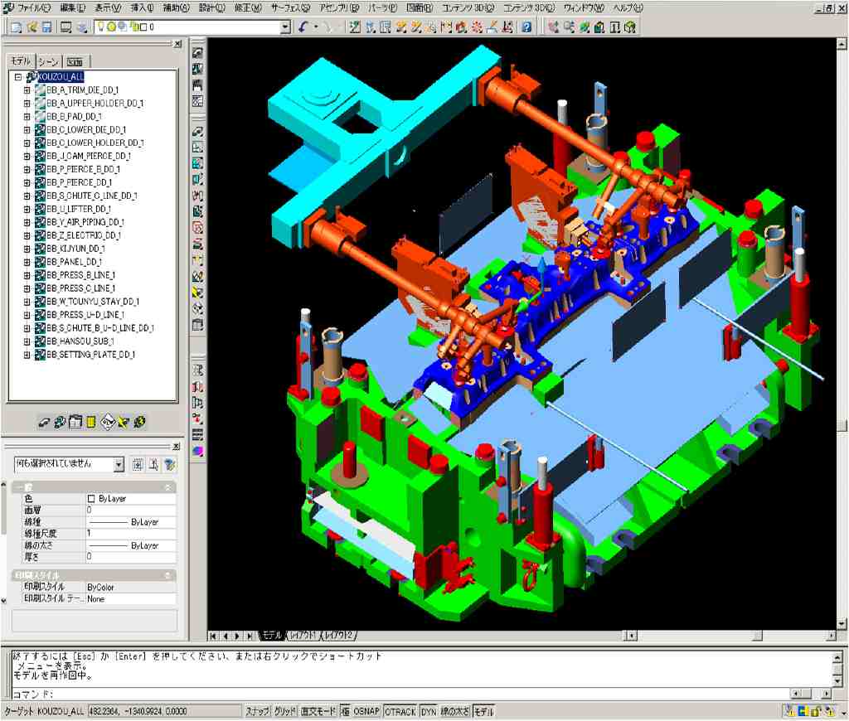The image size is (849, 721).
Task: Click the magenta sphere icon in vertical toolbar
Action: coord(197,450)
